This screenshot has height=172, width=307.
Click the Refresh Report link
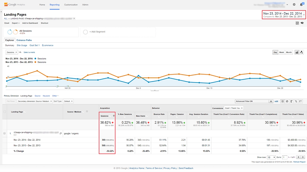pos(299,162)
